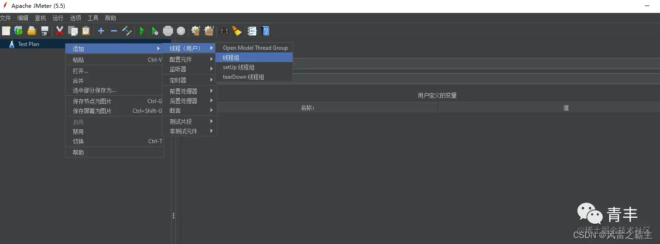Open the 帮助 menu in menu bar
This screenshot has width=660, height=244.
pyautogui.click(x=110, y=18)
